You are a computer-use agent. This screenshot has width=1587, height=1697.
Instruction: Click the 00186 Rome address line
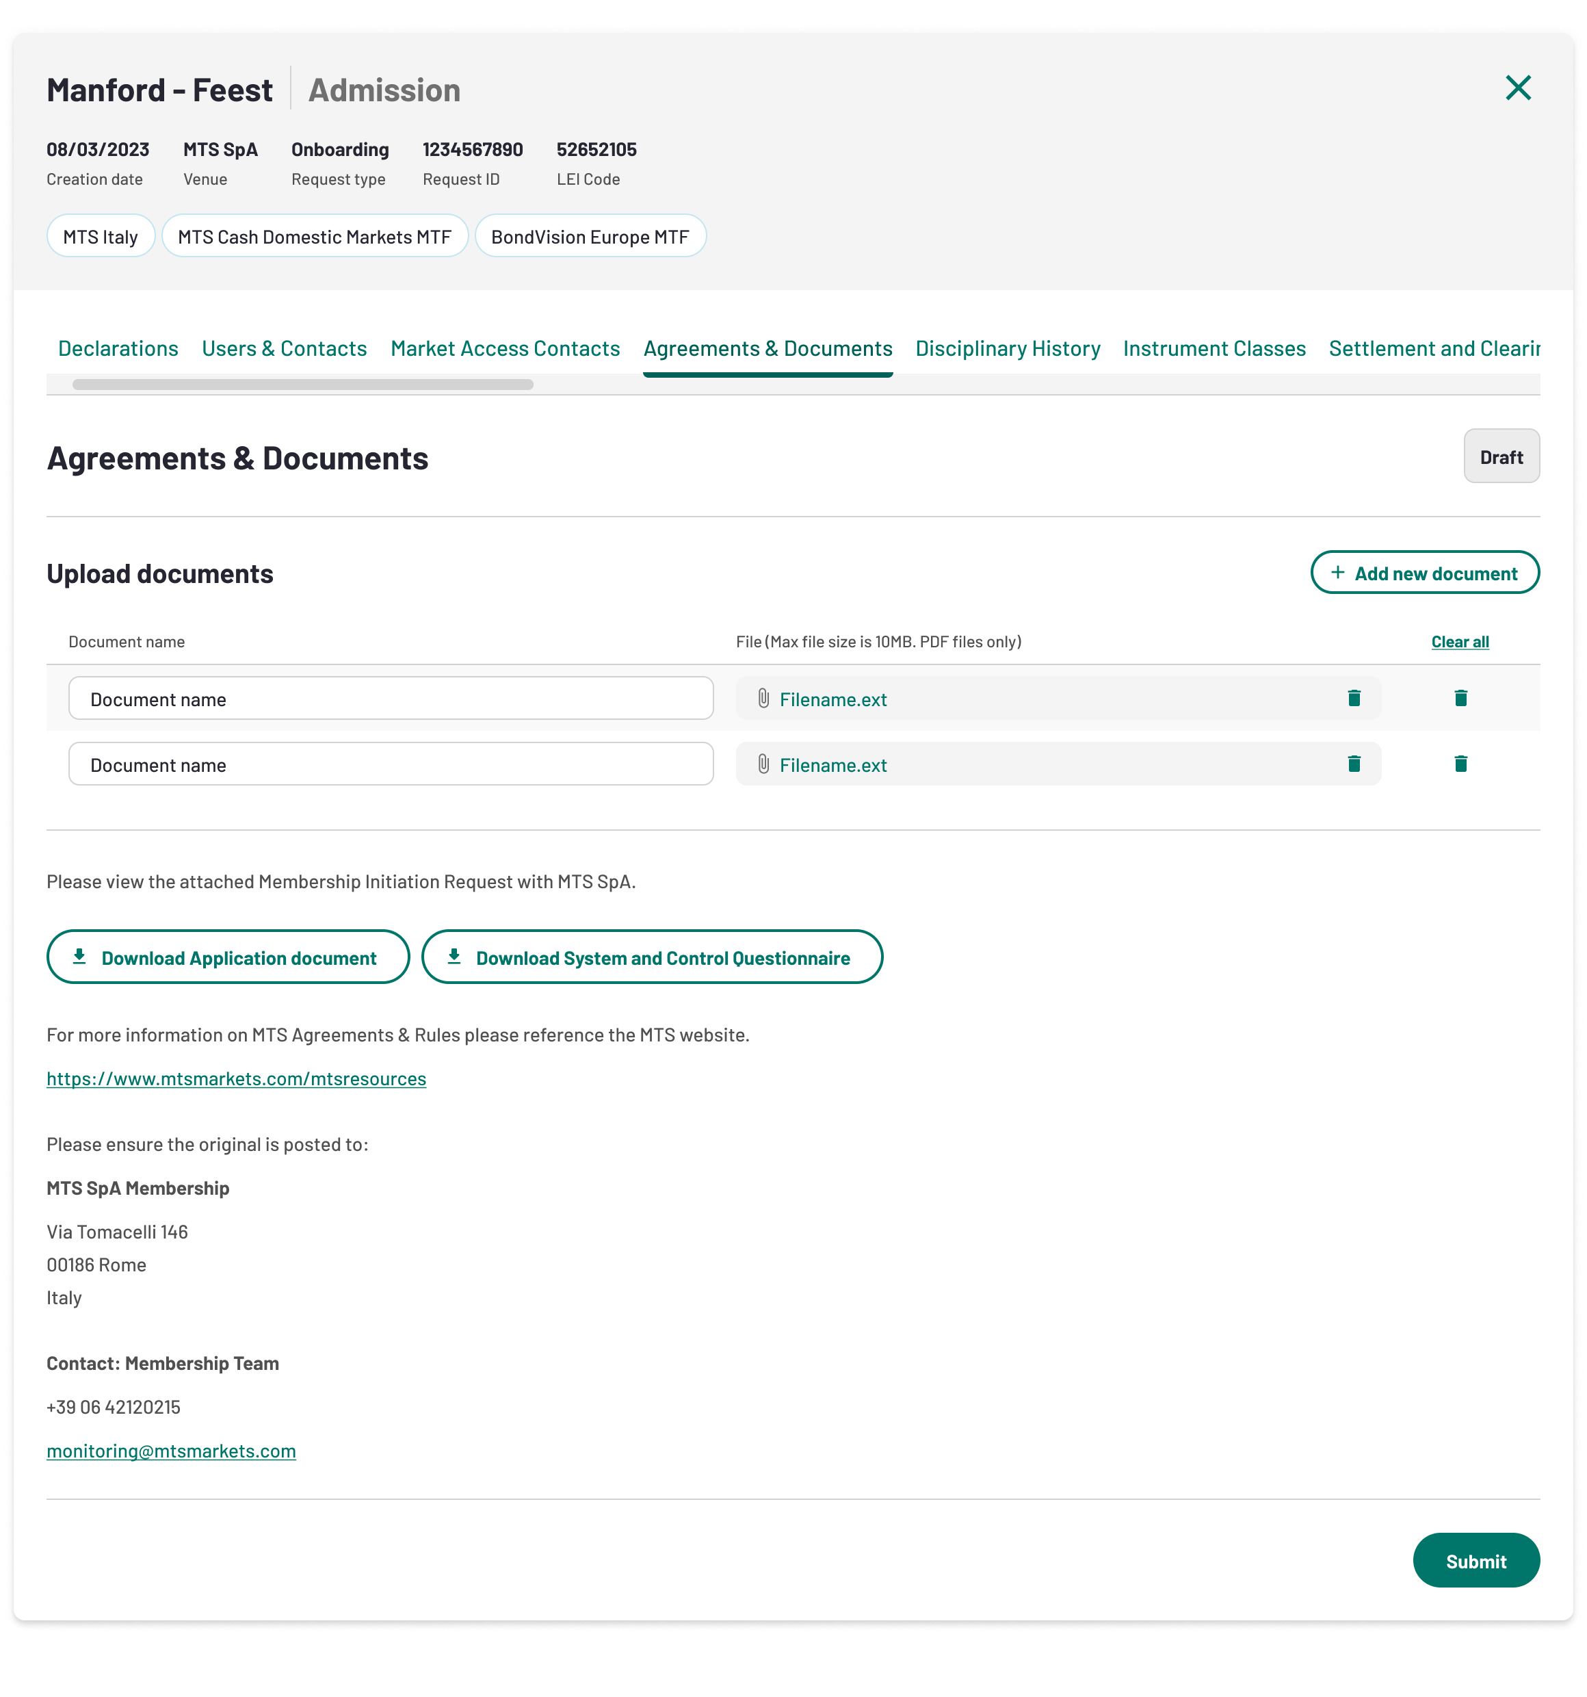click(96, 1265)
